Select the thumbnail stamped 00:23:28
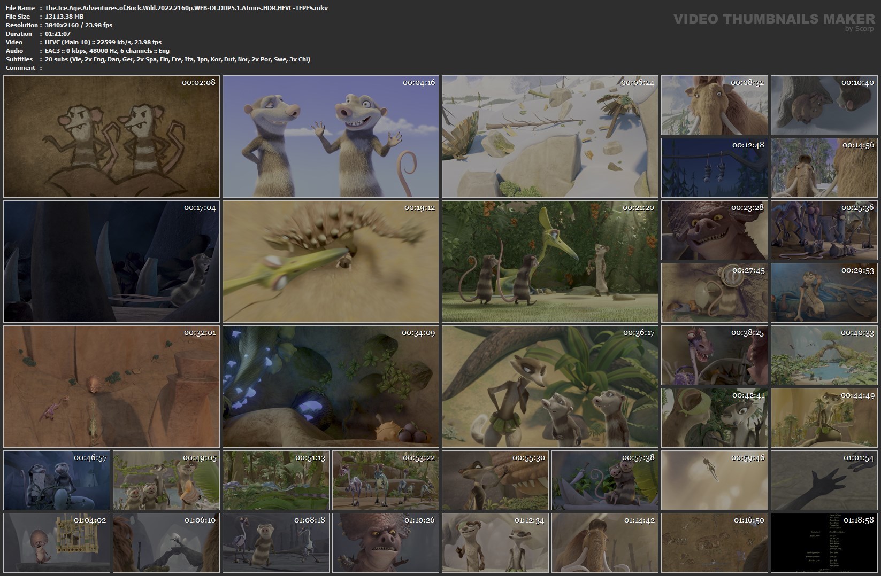 pos(714,230)
